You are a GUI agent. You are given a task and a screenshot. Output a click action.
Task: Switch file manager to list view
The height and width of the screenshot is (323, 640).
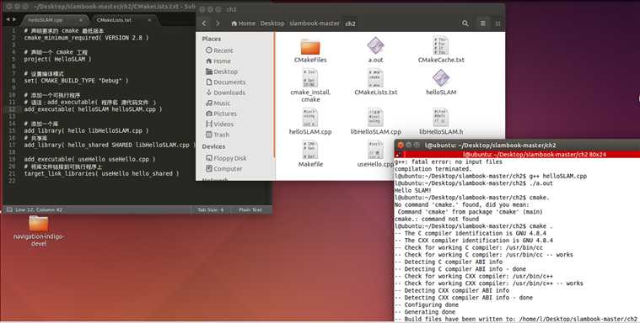483,24
